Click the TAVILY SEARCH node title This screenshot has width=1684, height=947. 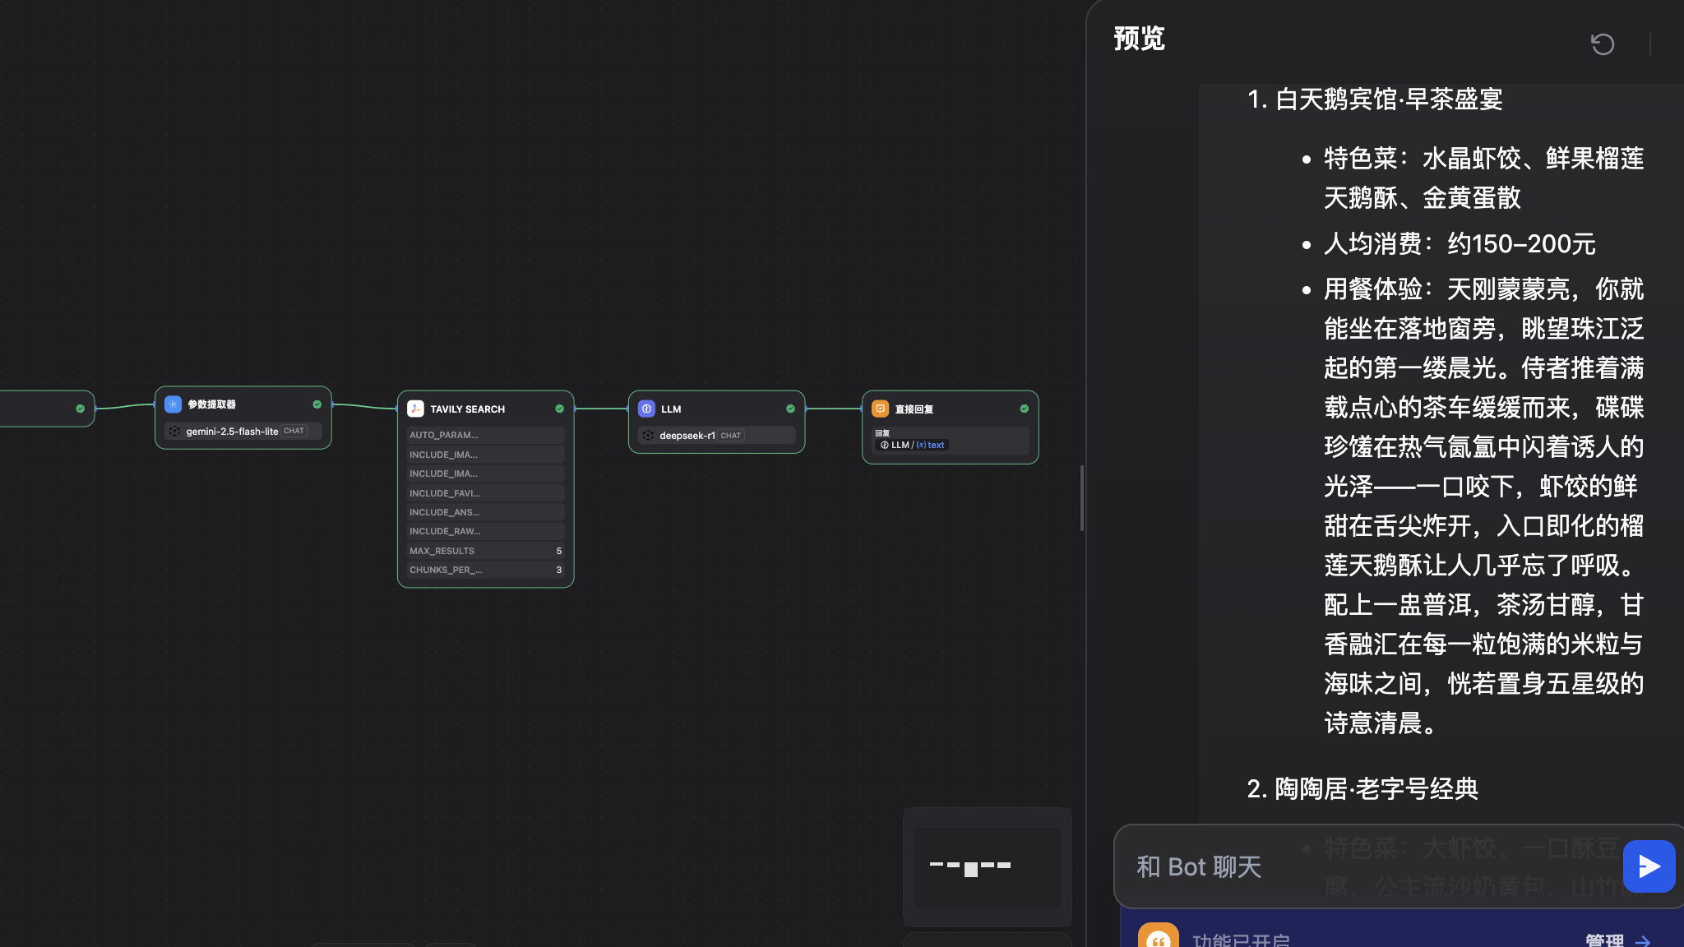[467, 409]
